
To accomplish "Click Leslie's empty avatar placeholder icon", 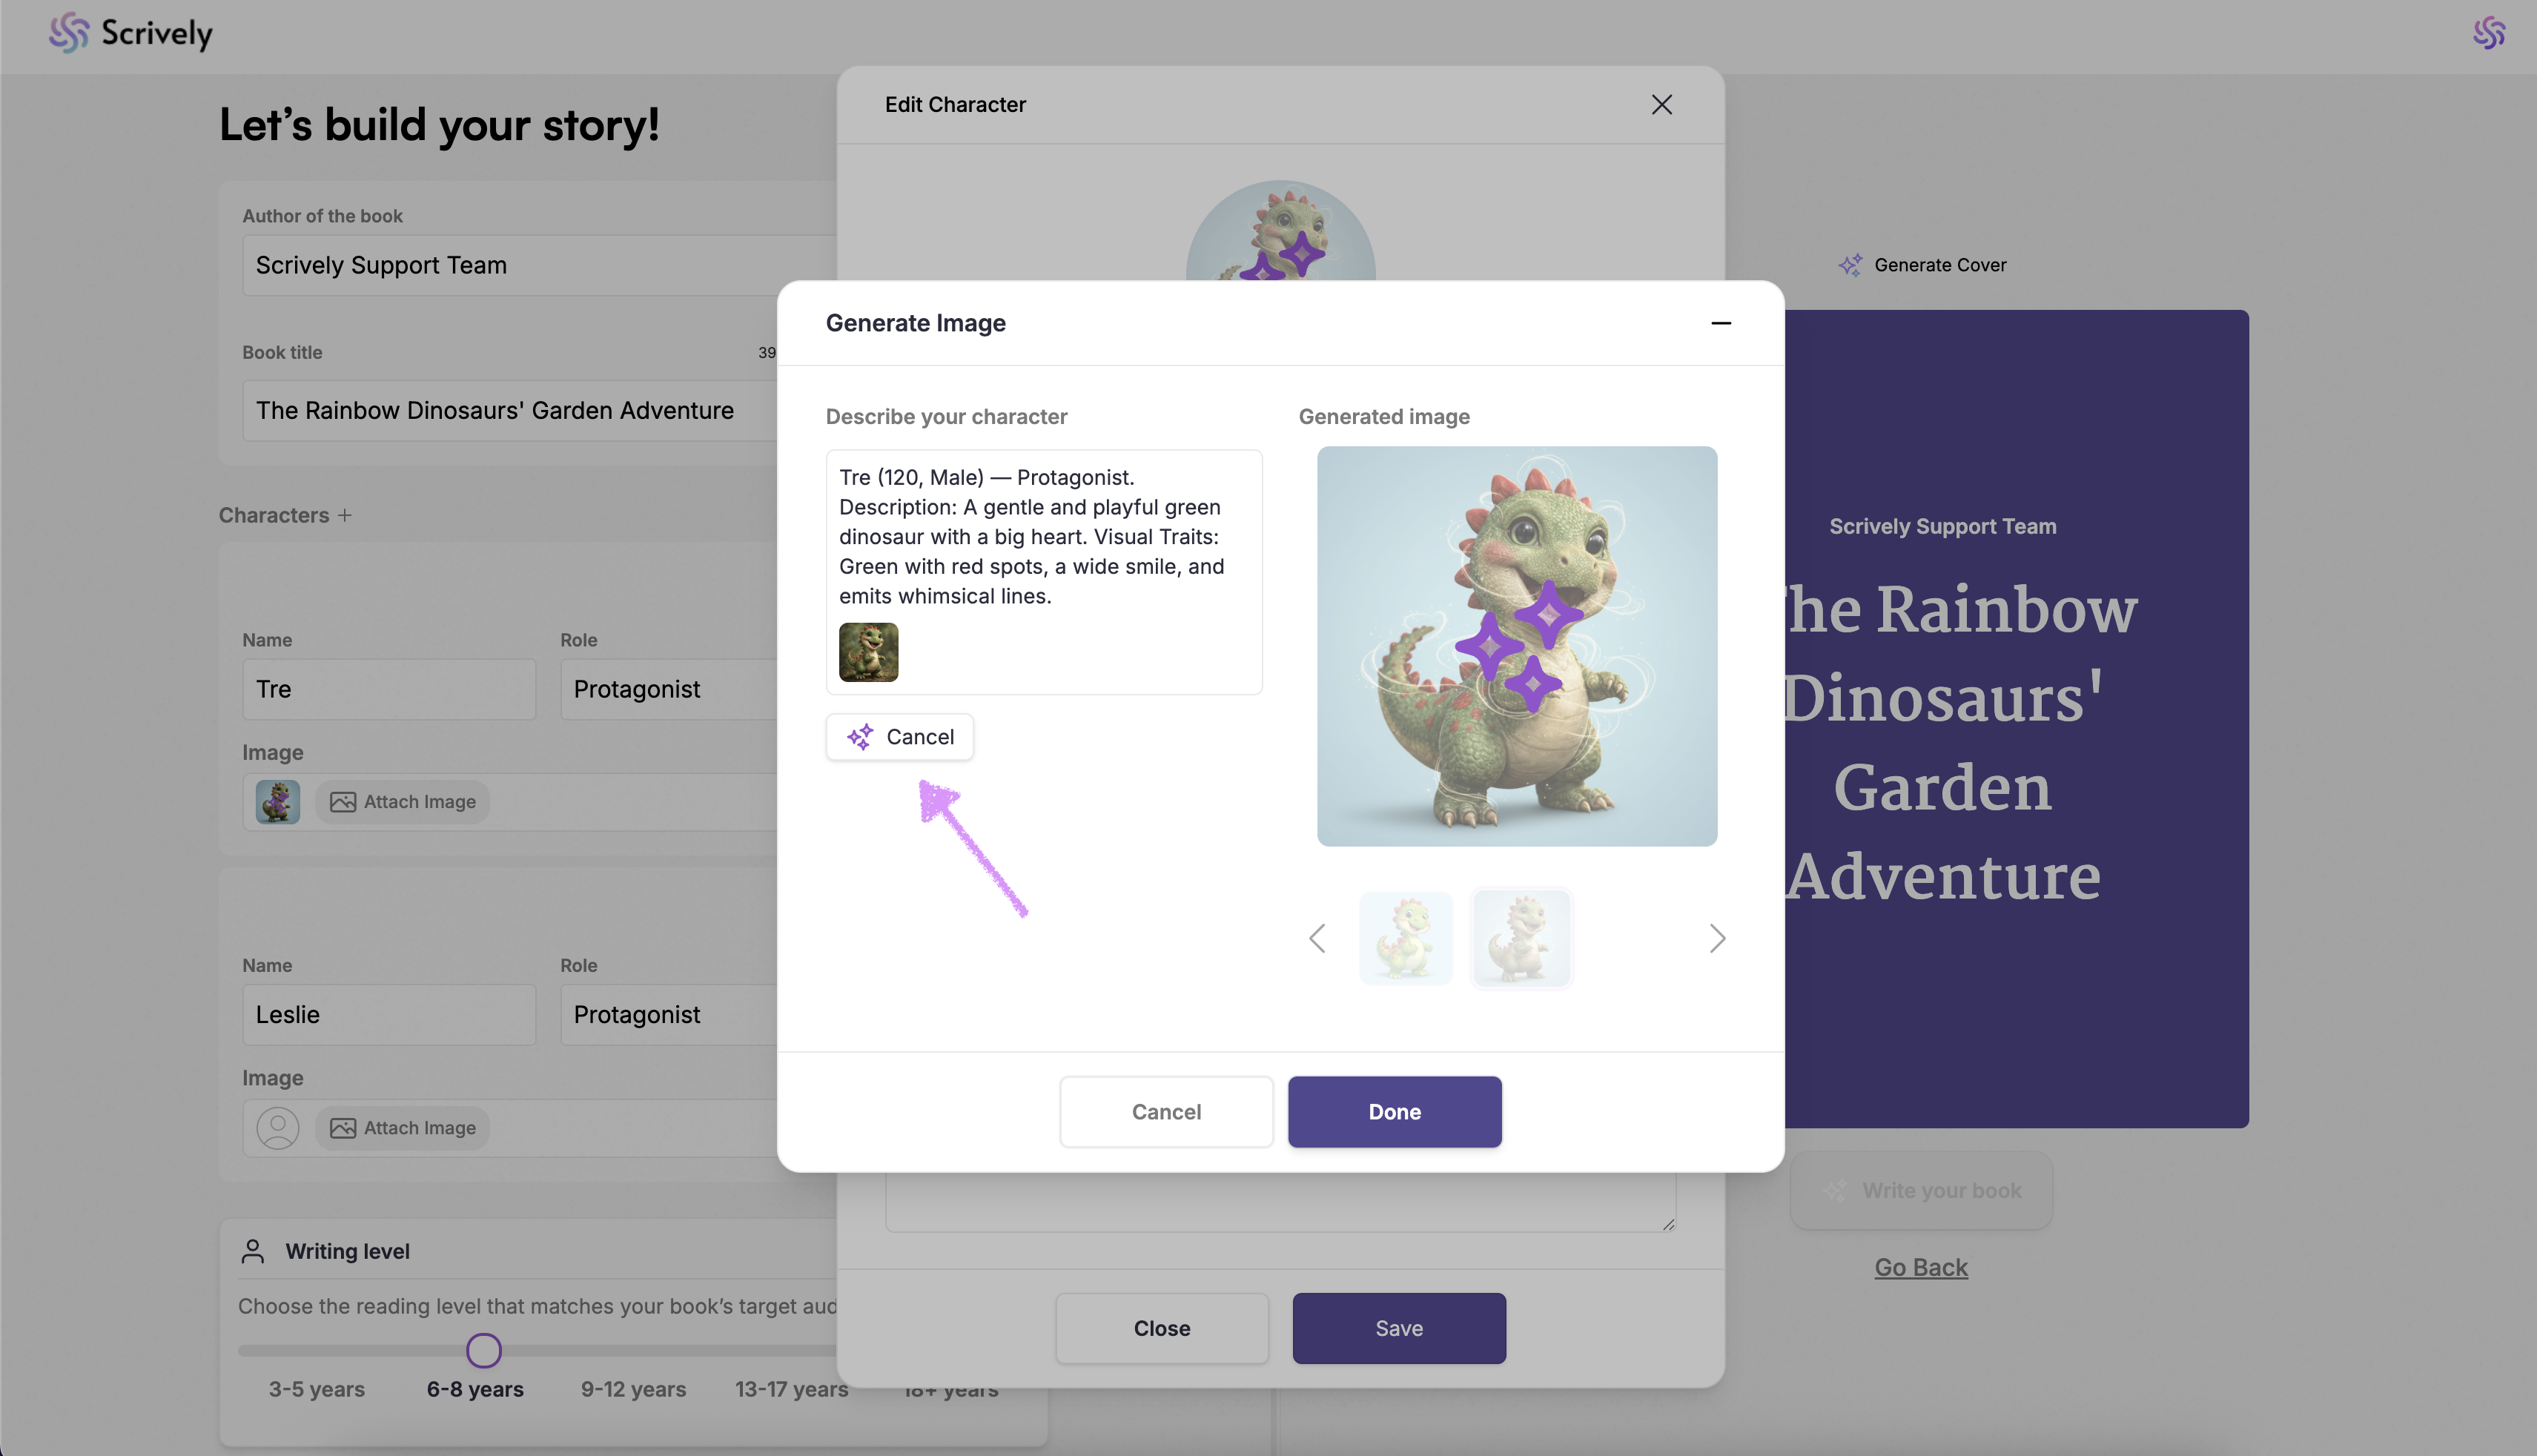I will [x=277, y=1128].
